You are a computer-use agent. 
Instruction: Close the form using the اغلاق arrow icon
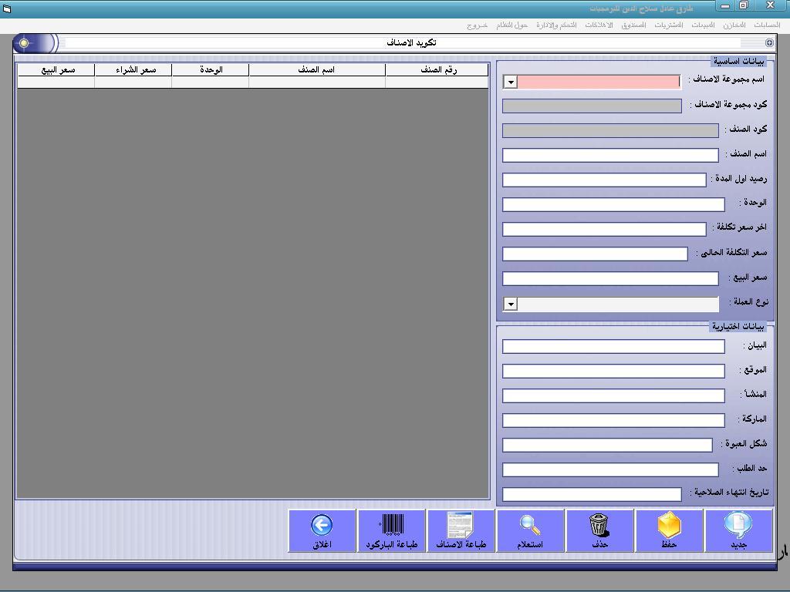[x=322, y=530]
